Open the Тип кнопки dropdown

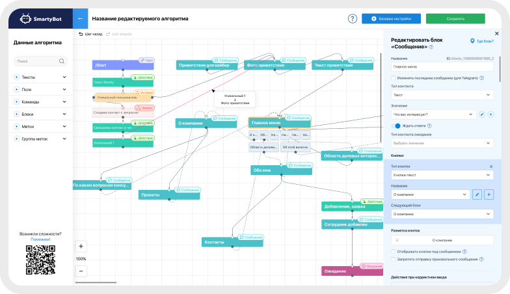pyautogui.click(x=442, y=175)
